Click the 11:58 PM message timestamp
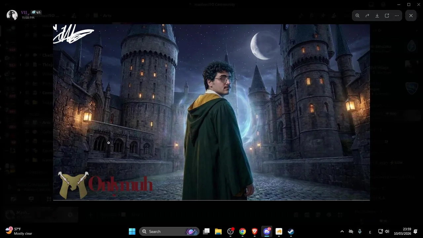423x238 pixels. [28, 18]
